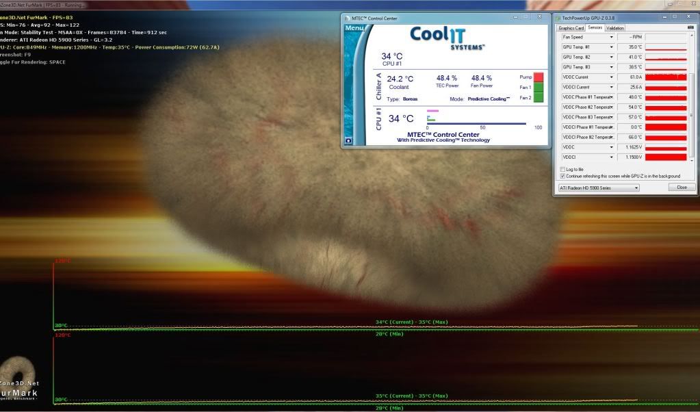700x412 pixels.
Task: Open the VDDCI Current dropdown
Action: coord(611,87)
